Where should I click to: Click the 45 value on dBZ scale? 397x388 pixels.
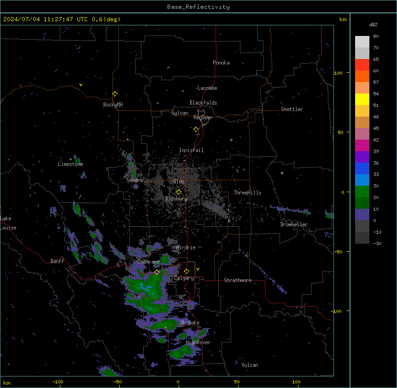pyautogui.click(x=376, y=129)
